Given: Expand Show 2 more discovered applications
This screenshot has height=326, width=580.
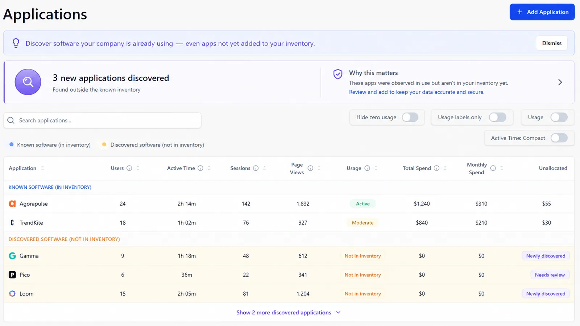Looking at the screenshot, I should pyautogui.click(x=289, y=312).
